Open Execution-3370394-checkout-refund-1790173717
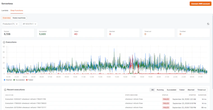 tap(26, 107)
